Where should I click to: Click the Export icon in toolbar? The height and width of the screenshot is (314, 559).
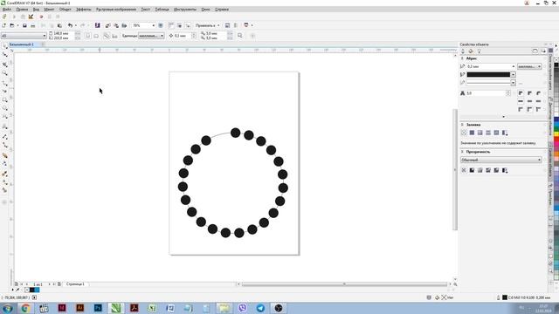[x=116, y=25]
